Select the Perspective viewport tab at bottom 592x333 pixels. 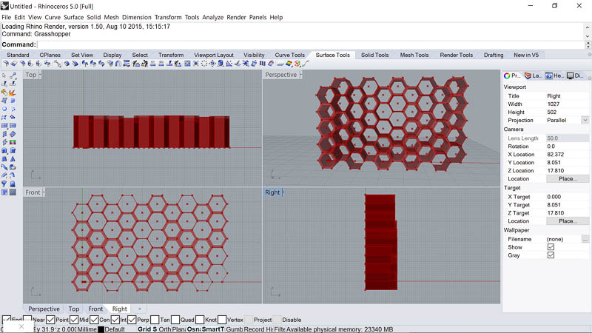coord(44,309)
